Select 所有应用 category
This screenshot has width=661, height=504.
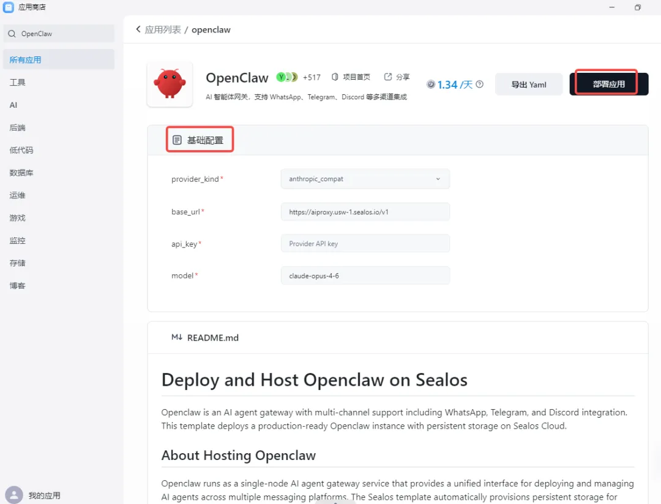click(59, 59)
